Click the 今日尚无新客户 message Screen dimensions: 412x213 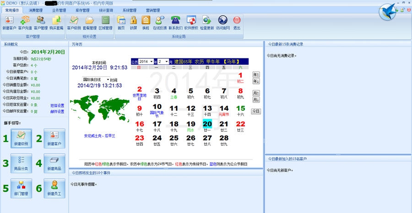(x=280, y=170)
